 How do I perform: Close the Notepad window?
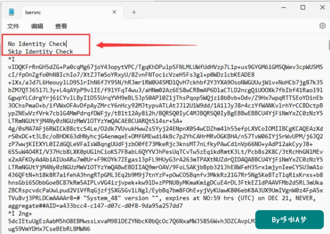322,7
